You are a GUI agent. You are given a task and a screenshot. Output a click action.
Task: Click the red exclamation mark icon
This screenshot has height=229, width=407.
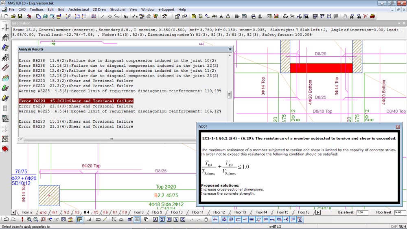(x=22, y=220)
